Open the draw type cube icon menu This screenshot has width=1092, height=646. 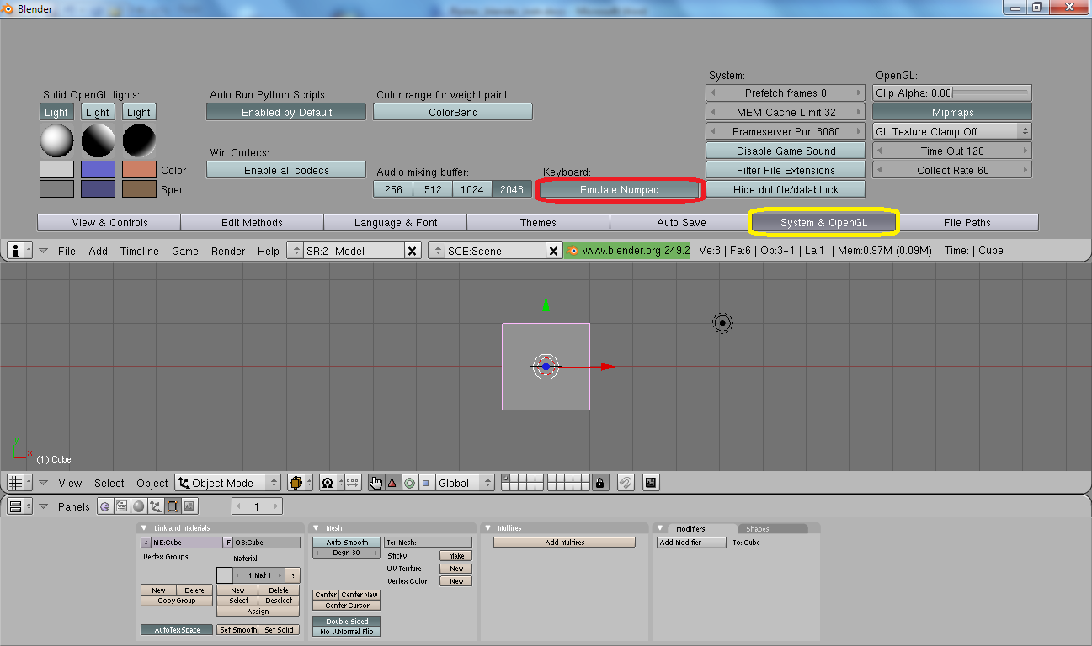click(x=300, y=483)
